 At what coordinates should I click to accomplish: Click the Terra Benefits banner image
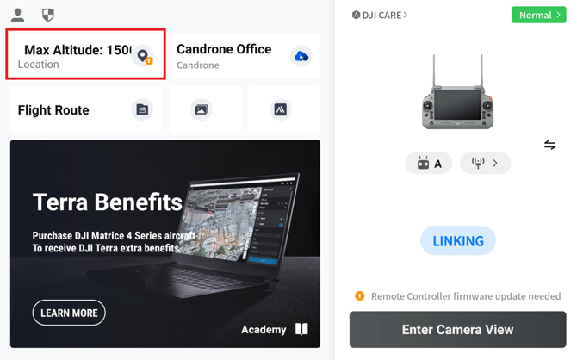tap(165, 244)
